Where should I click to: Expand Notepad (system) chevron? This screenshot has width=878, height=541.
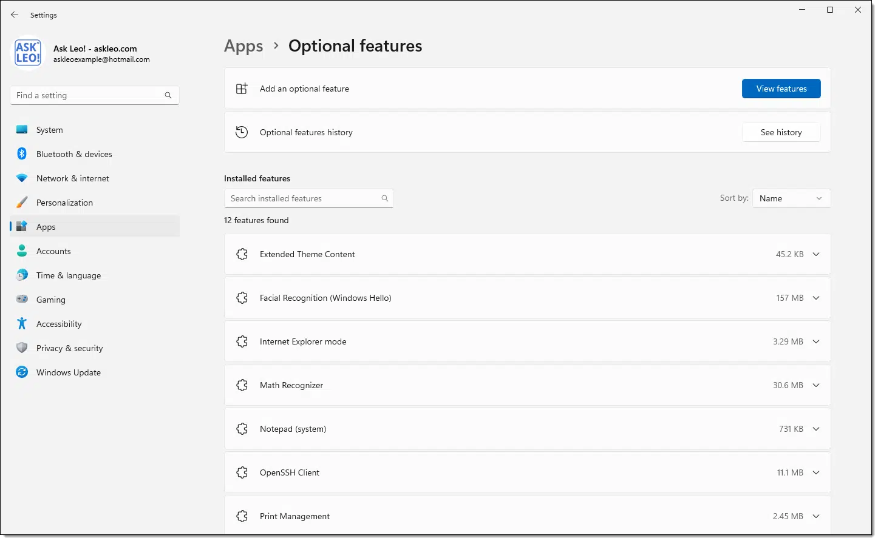[x=816, y=429]
